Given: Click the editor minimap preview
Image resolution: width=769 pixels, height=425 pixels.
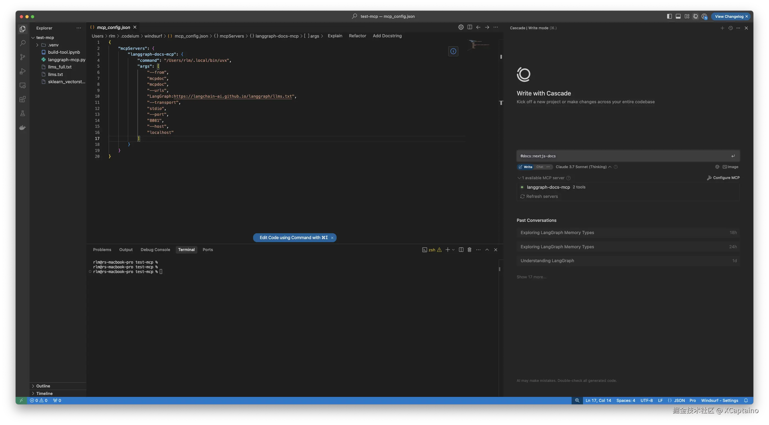Looking at the screenshot, I should coord(479,45).
